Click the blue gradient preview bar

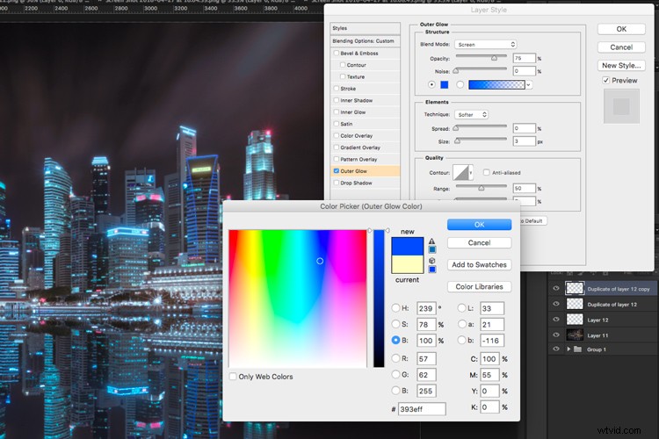(x=496, y=84)
